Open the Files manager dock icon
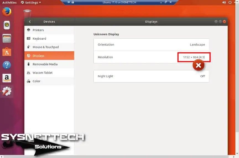 [x=7, y=38]
